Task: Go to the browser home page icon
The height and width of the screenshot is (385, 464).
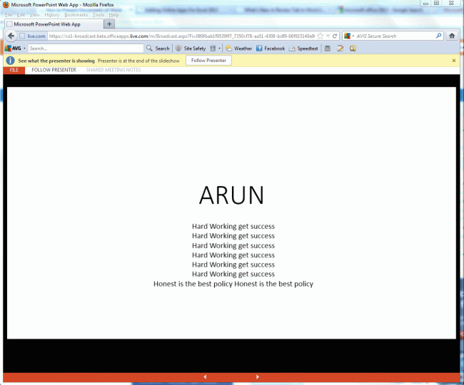Action: (452, 36)
